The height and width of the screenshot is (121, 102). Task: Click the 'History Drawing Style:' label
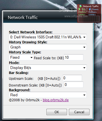[x=28, y=42]
